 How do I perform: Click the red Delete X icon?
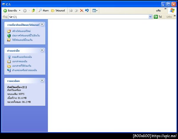pyautogui.click(x=82, y=11)
